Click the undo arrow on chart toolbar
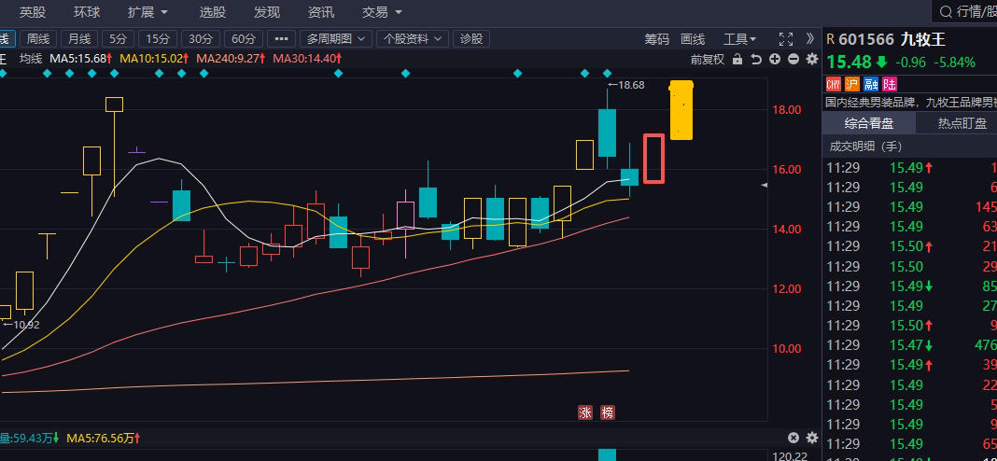Viewport: 997px width, 461px height. point(756,59)
